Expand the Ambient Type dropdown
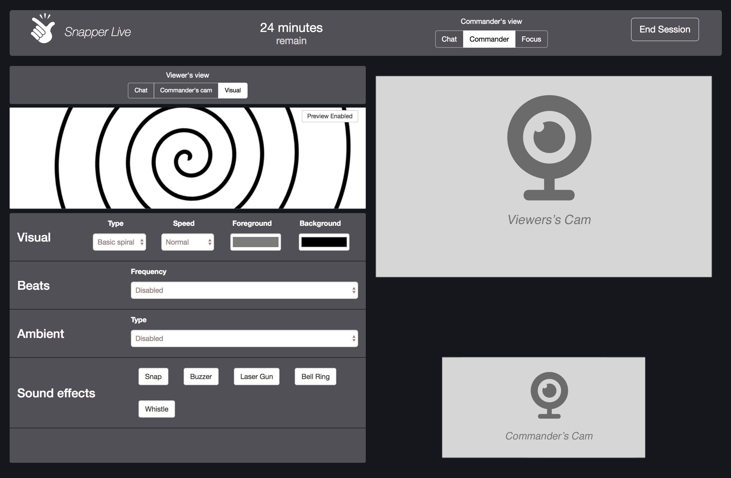Screen dimensions: 731x478 (244, 338)
